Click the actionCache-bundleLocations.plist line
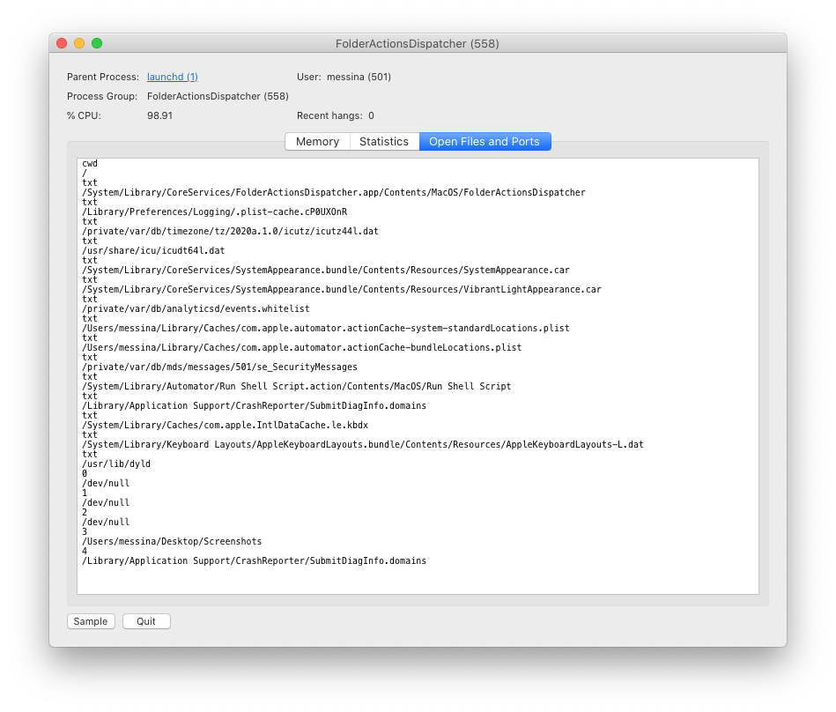836x712 pixels. click(302, 348)
